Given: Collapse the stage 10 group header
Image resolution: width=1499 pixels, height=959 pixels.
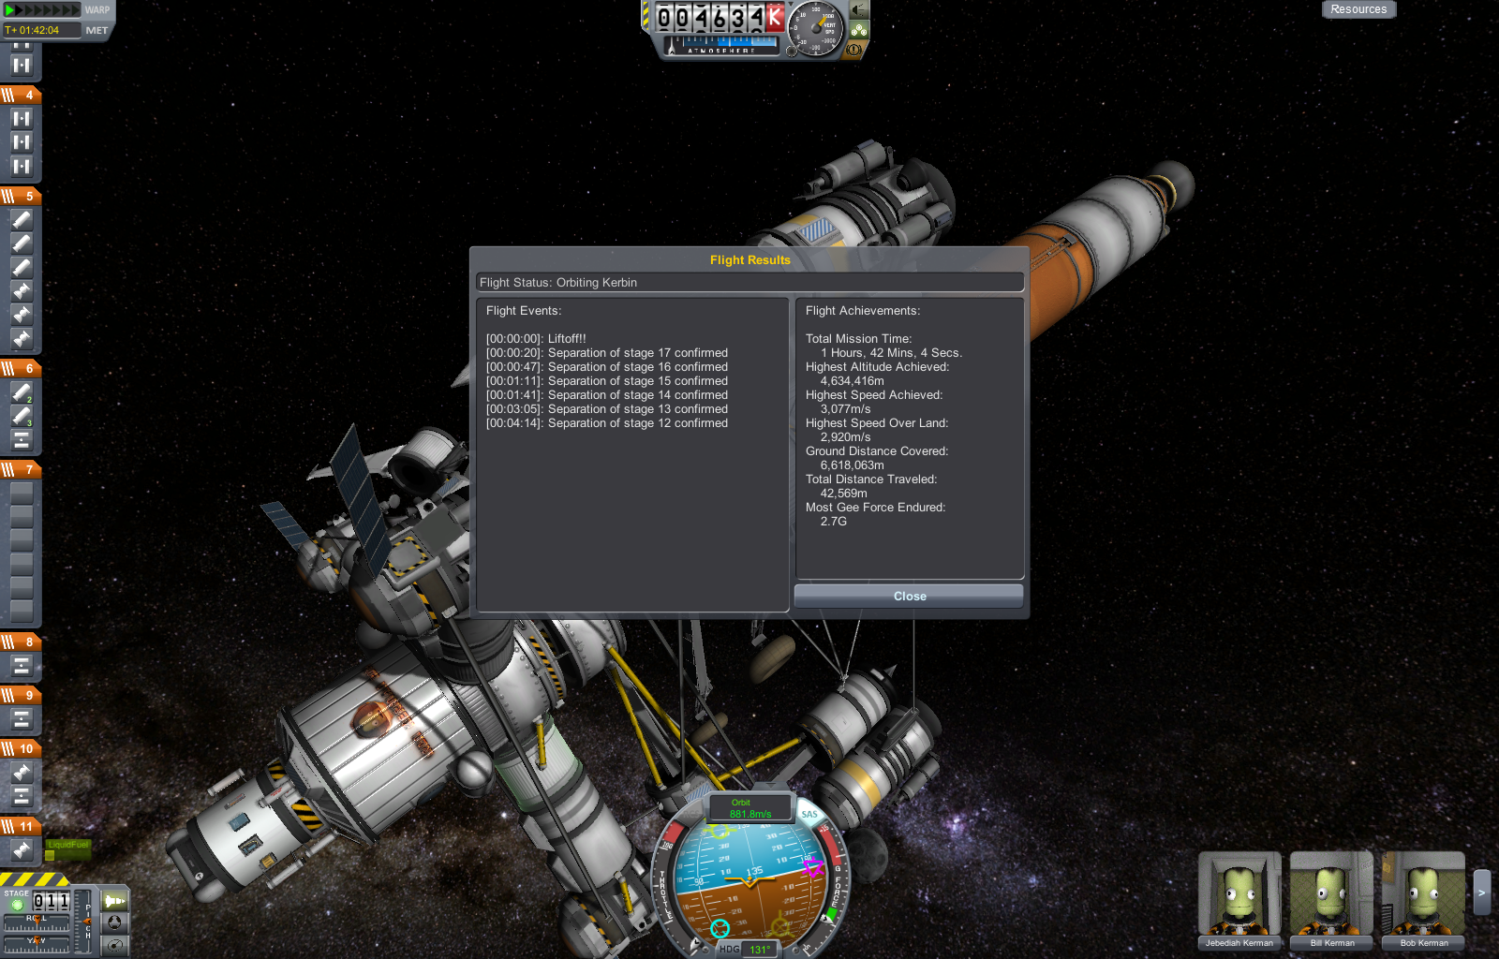Looking at the screenshot, I should [21, 748].
